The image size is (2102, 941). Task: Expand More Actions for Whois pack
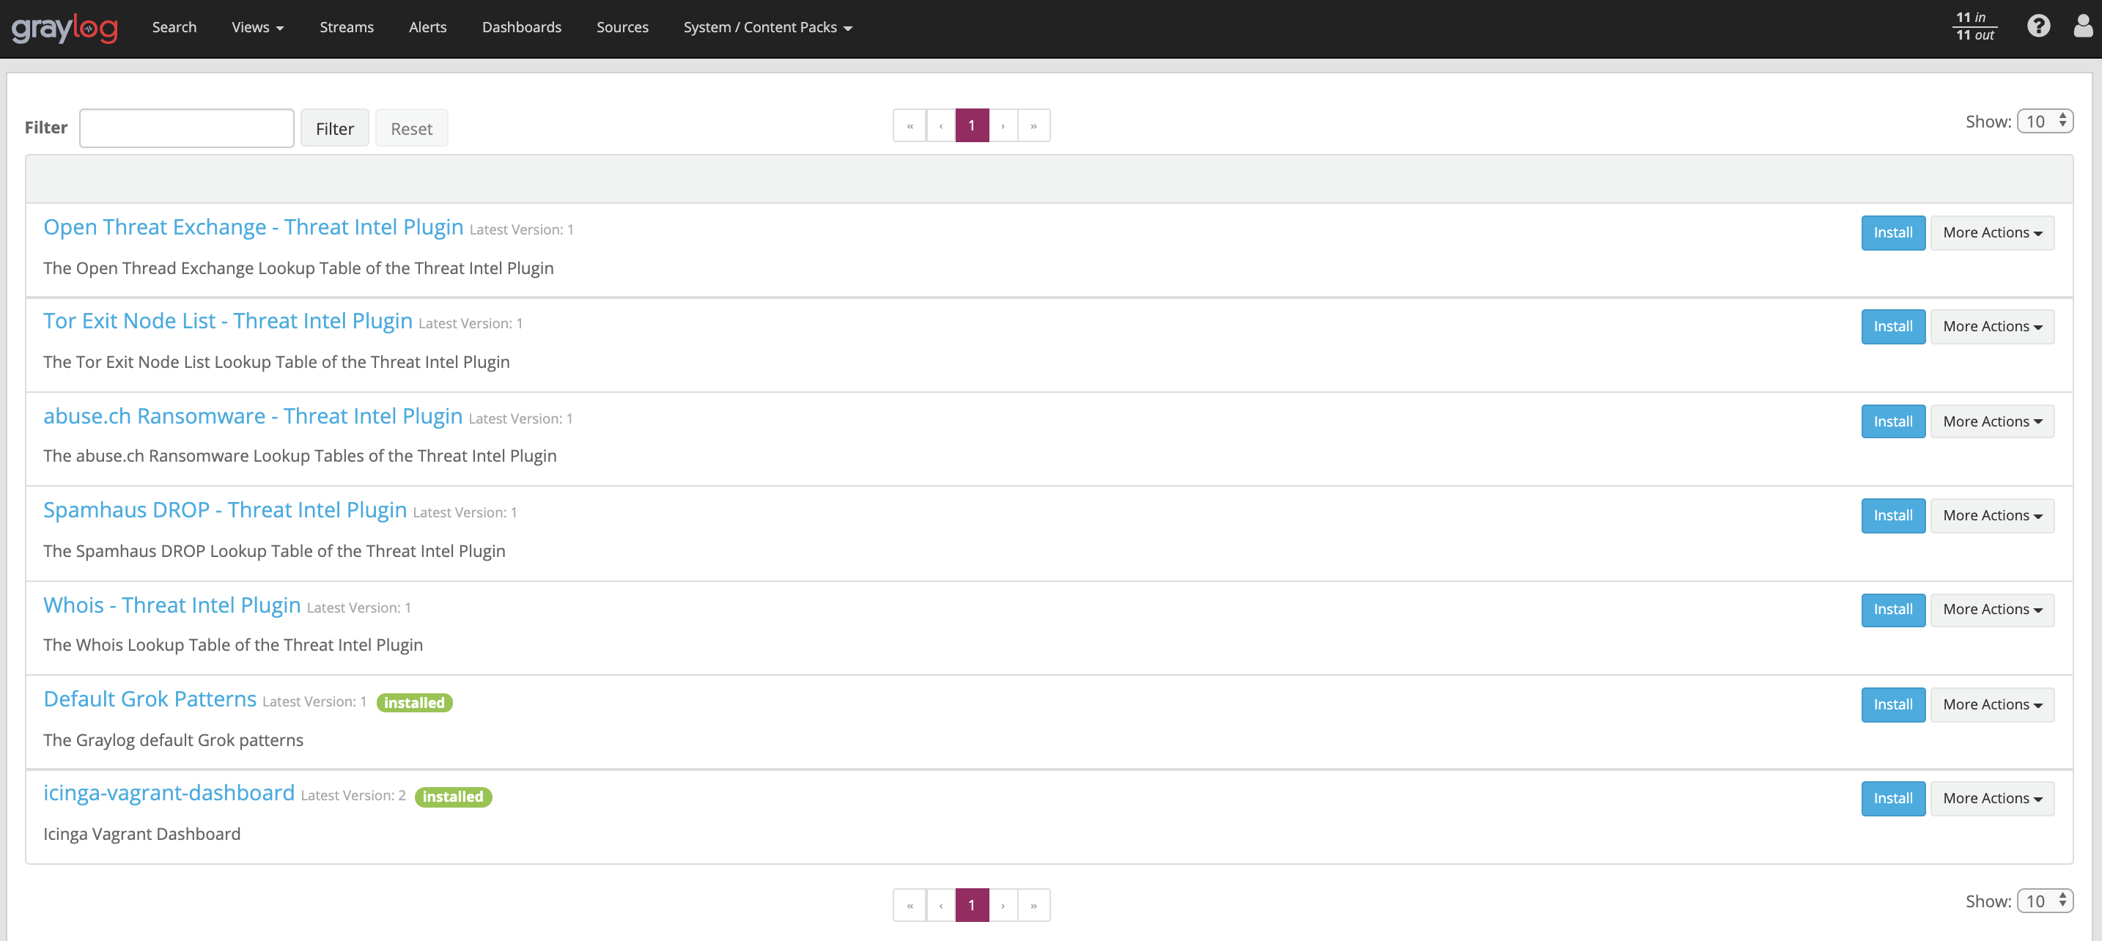point(1992,610)
